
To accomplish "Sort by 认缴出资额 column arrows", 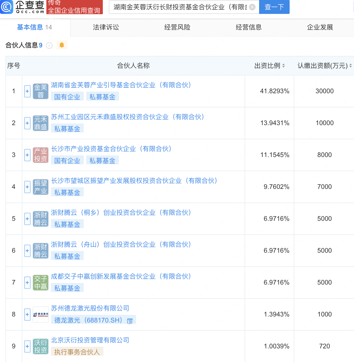I will (350, 66).
